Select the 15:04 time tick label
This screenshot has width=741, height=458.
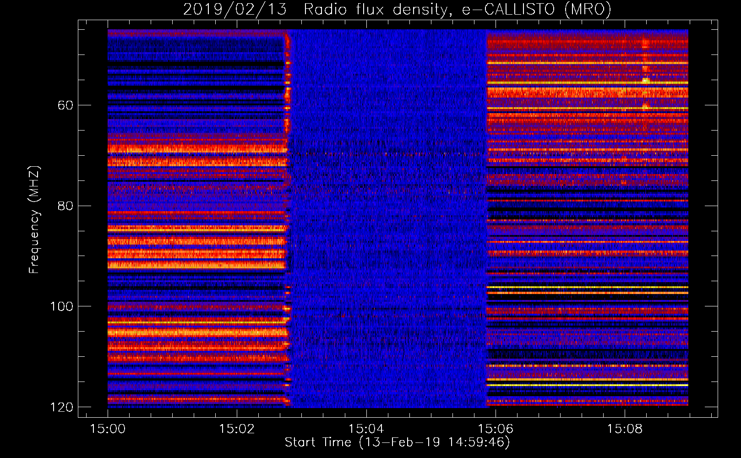[366, 429]
